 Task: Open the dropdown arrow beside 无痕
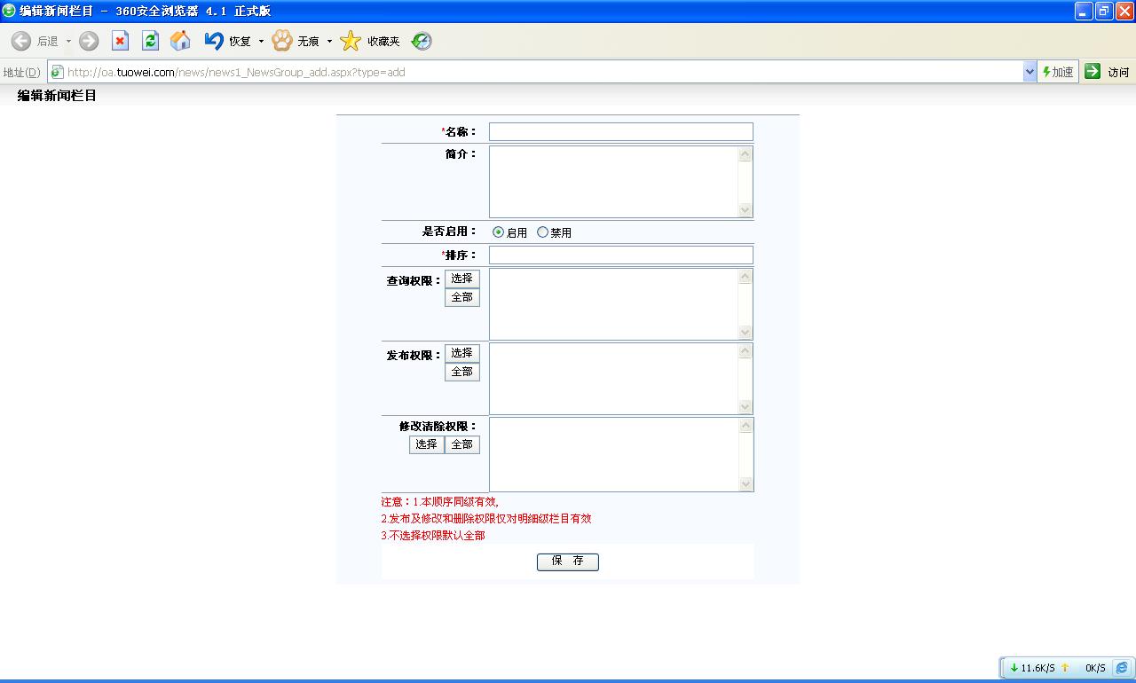[329, 42]
